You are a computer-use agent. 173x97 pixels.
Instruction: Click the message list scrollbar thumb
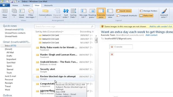pos(96,40)
